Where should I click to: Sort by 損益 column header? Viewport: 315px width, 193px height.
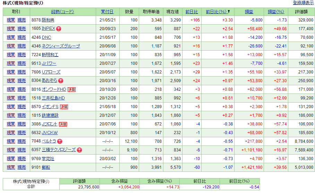pos(249,12)
